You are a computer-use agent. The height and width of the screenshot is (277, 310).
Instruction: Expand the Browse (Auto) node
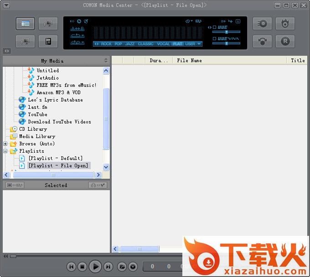click(5, 144)
